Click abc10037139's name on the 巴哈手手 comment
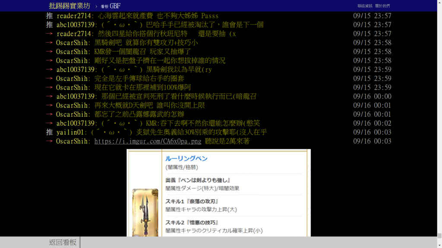 pyautogui.click(x=75, y=25)
